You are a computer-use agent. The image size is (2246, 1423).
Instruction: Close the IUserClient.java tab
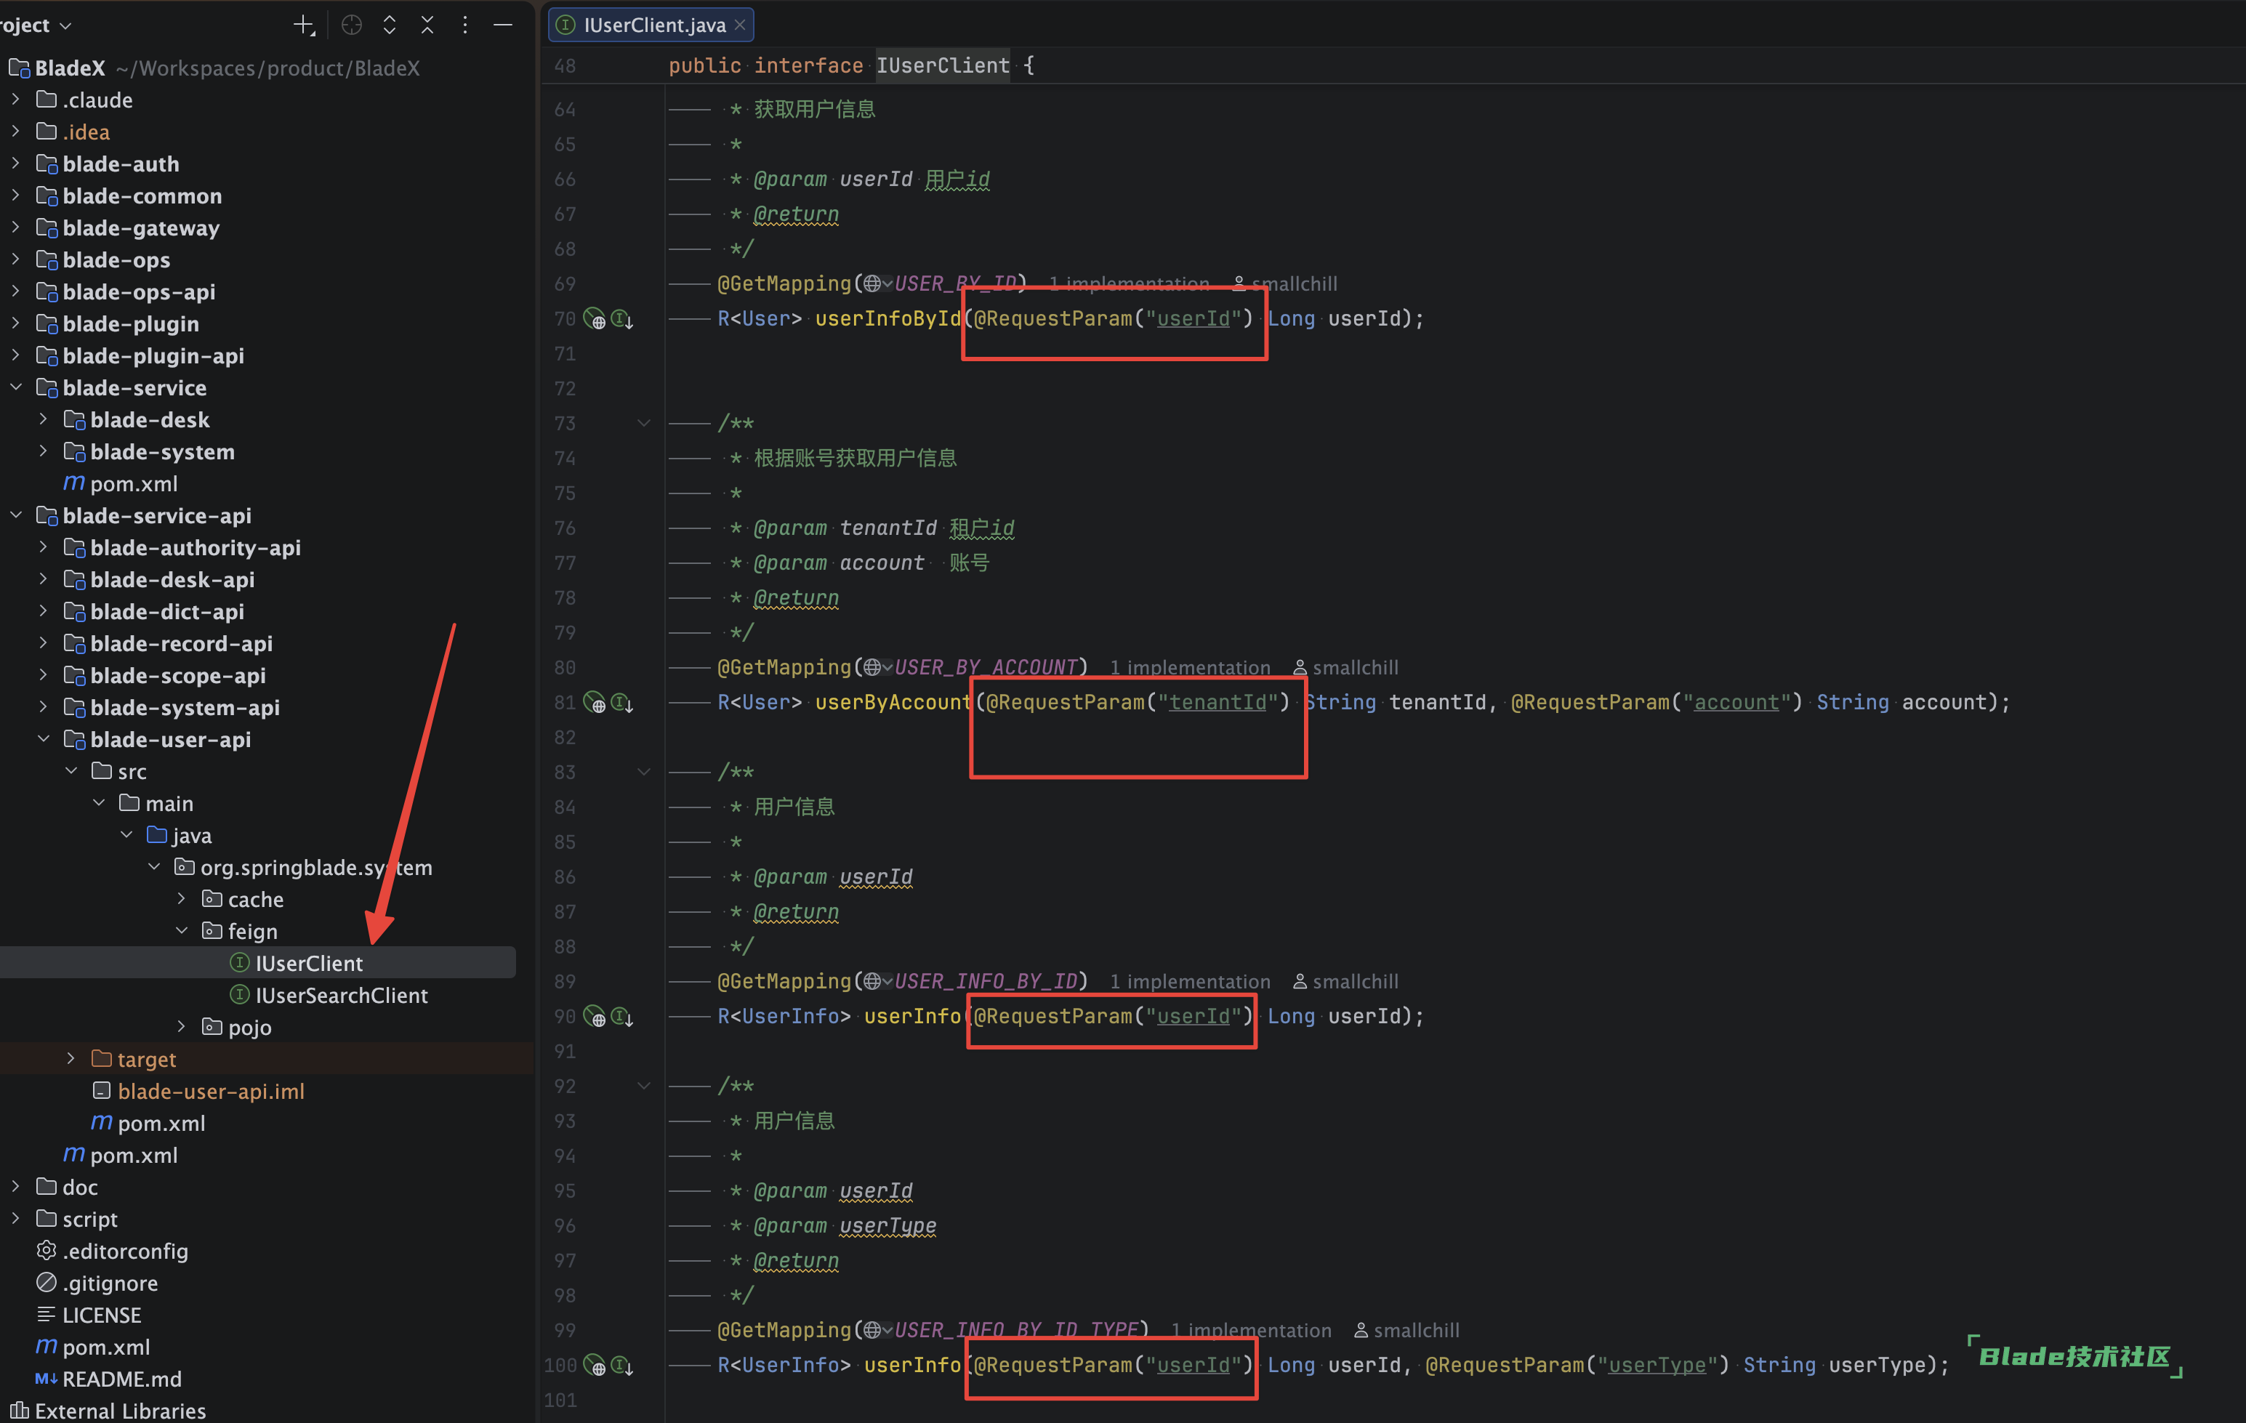click(740, 25)
